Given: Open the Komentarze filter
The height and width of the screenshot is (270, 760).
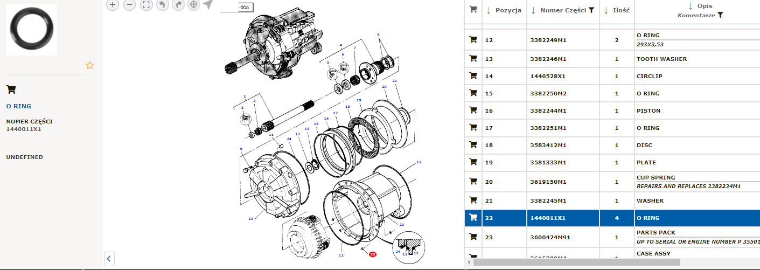Looking at the screenshot, I should point(720,16).
